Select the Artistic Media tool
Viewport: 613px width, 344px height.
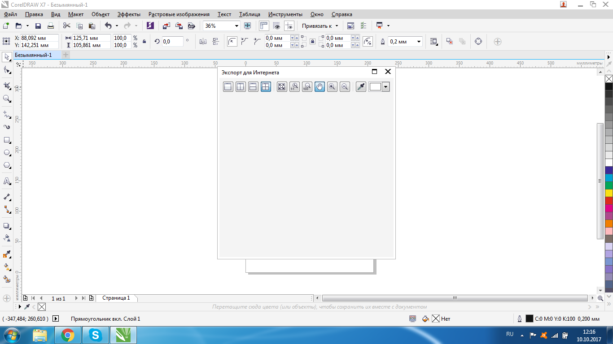[7, 127]
